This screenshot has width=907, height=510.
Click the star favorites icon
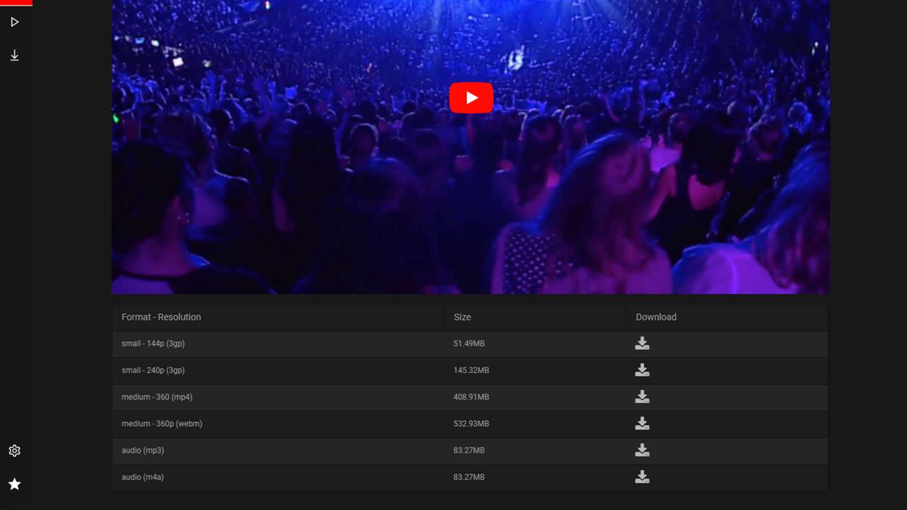pyautogui.click(x=14, y=484)
